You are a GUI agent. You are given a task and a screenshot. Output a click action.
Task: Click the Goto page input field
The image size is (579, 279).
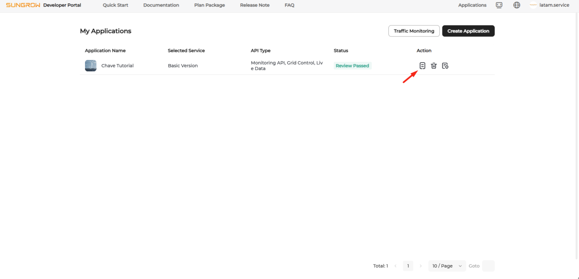click(488, 266)
